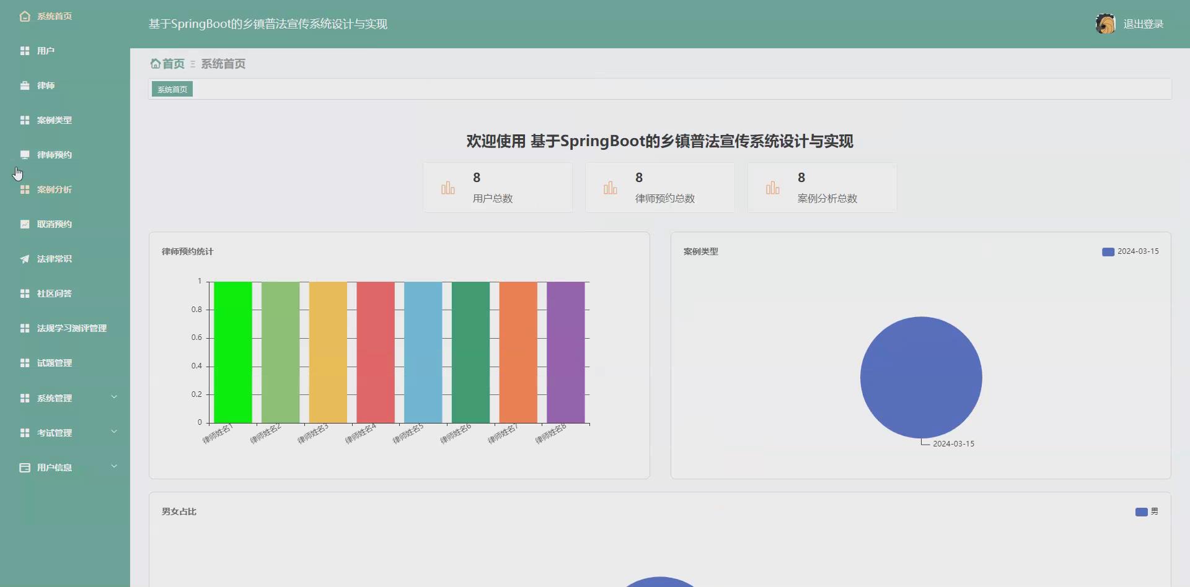Viewport: 1190px width, 587px height.
Task: Click the 系统首页 home icon
Action: coord(25,16)
